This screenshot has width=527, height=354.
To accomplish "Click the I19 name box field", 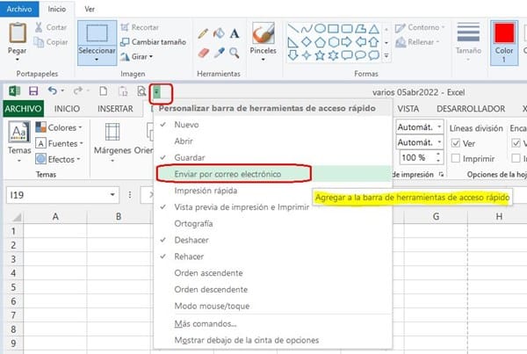I will pyautogui.click(x=57, y=195).
